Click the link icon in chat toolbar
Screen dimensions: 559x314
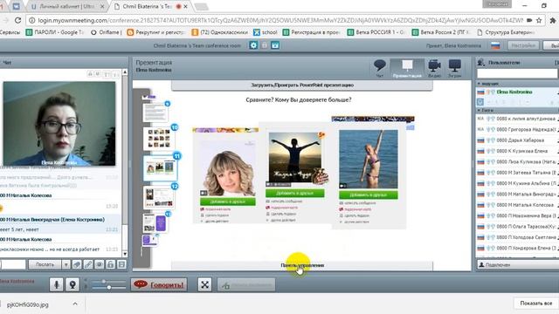tap(88, 264)
